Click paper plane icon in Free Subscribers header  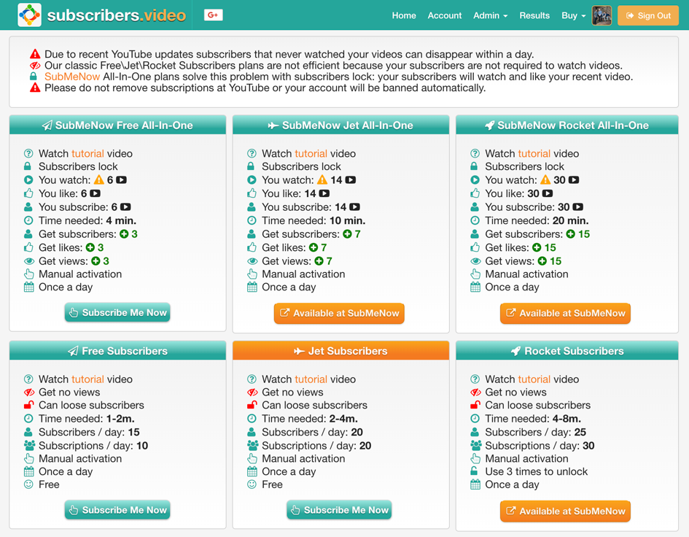click(73, 351)
